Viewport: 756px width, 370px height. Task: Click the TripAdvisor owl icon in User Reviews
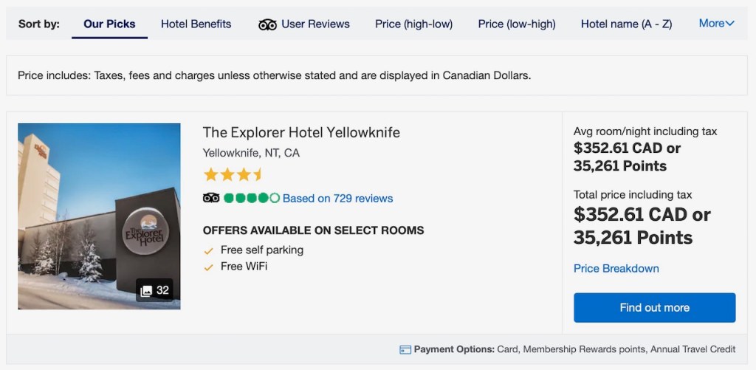coord(267,24)
